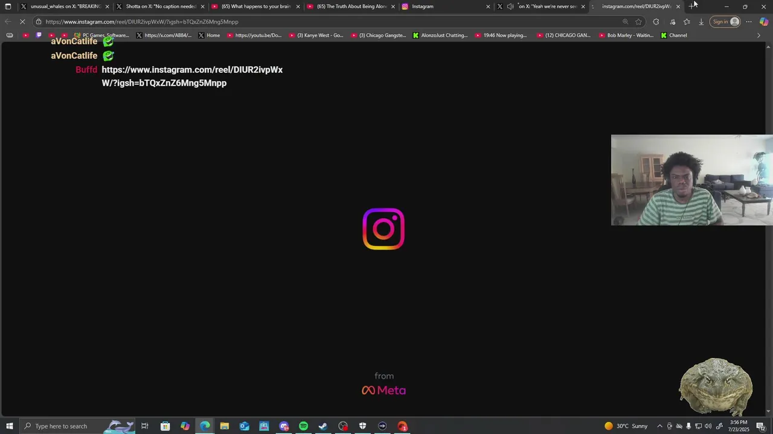Open the Kanye West bookmark

click(315, 36)
